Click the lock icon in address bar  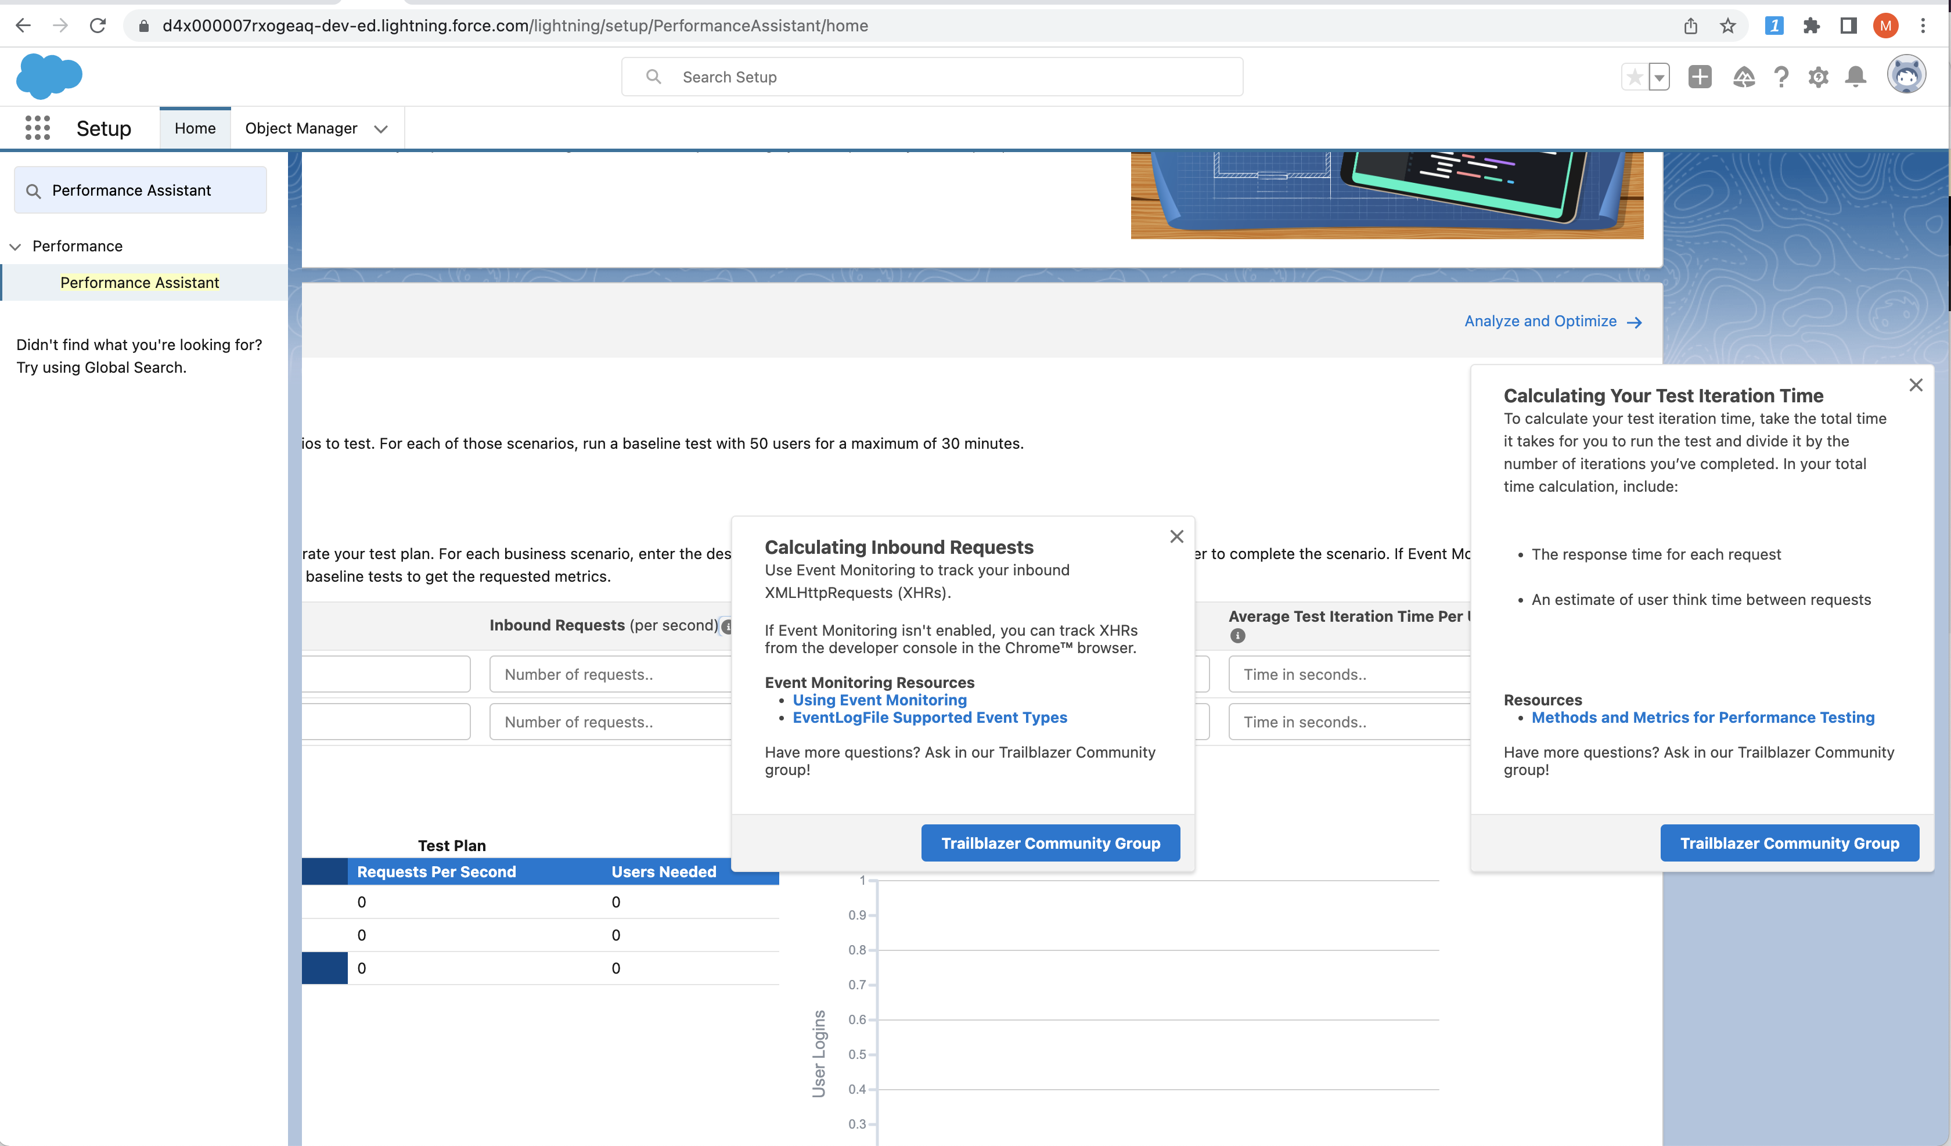click(143, 26)
